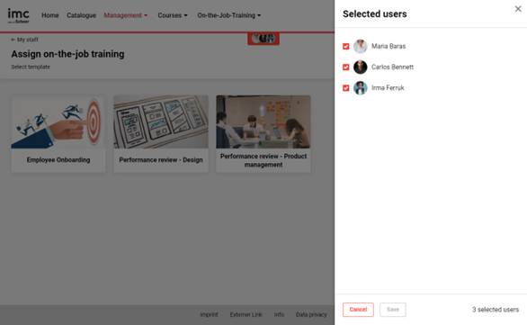The width and height of the screenshot is (527, 325).
Task: Click Irma Ferruk's avatar picture
Action: 360,88
